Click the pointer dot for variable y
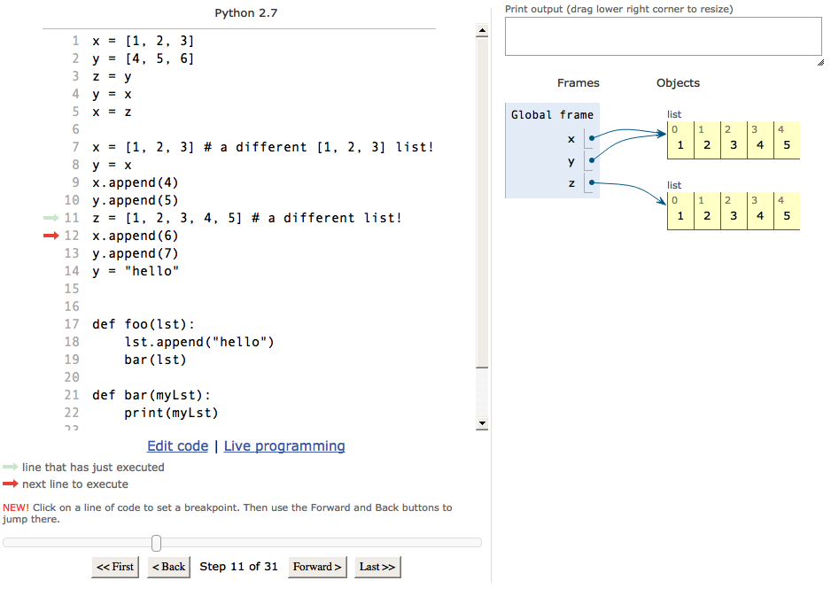 (592, 160)
